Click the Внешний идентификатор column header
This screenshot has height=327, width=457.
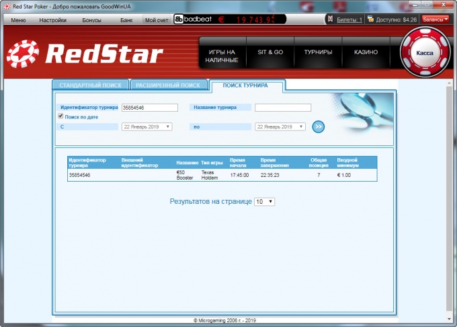[140, 163]
